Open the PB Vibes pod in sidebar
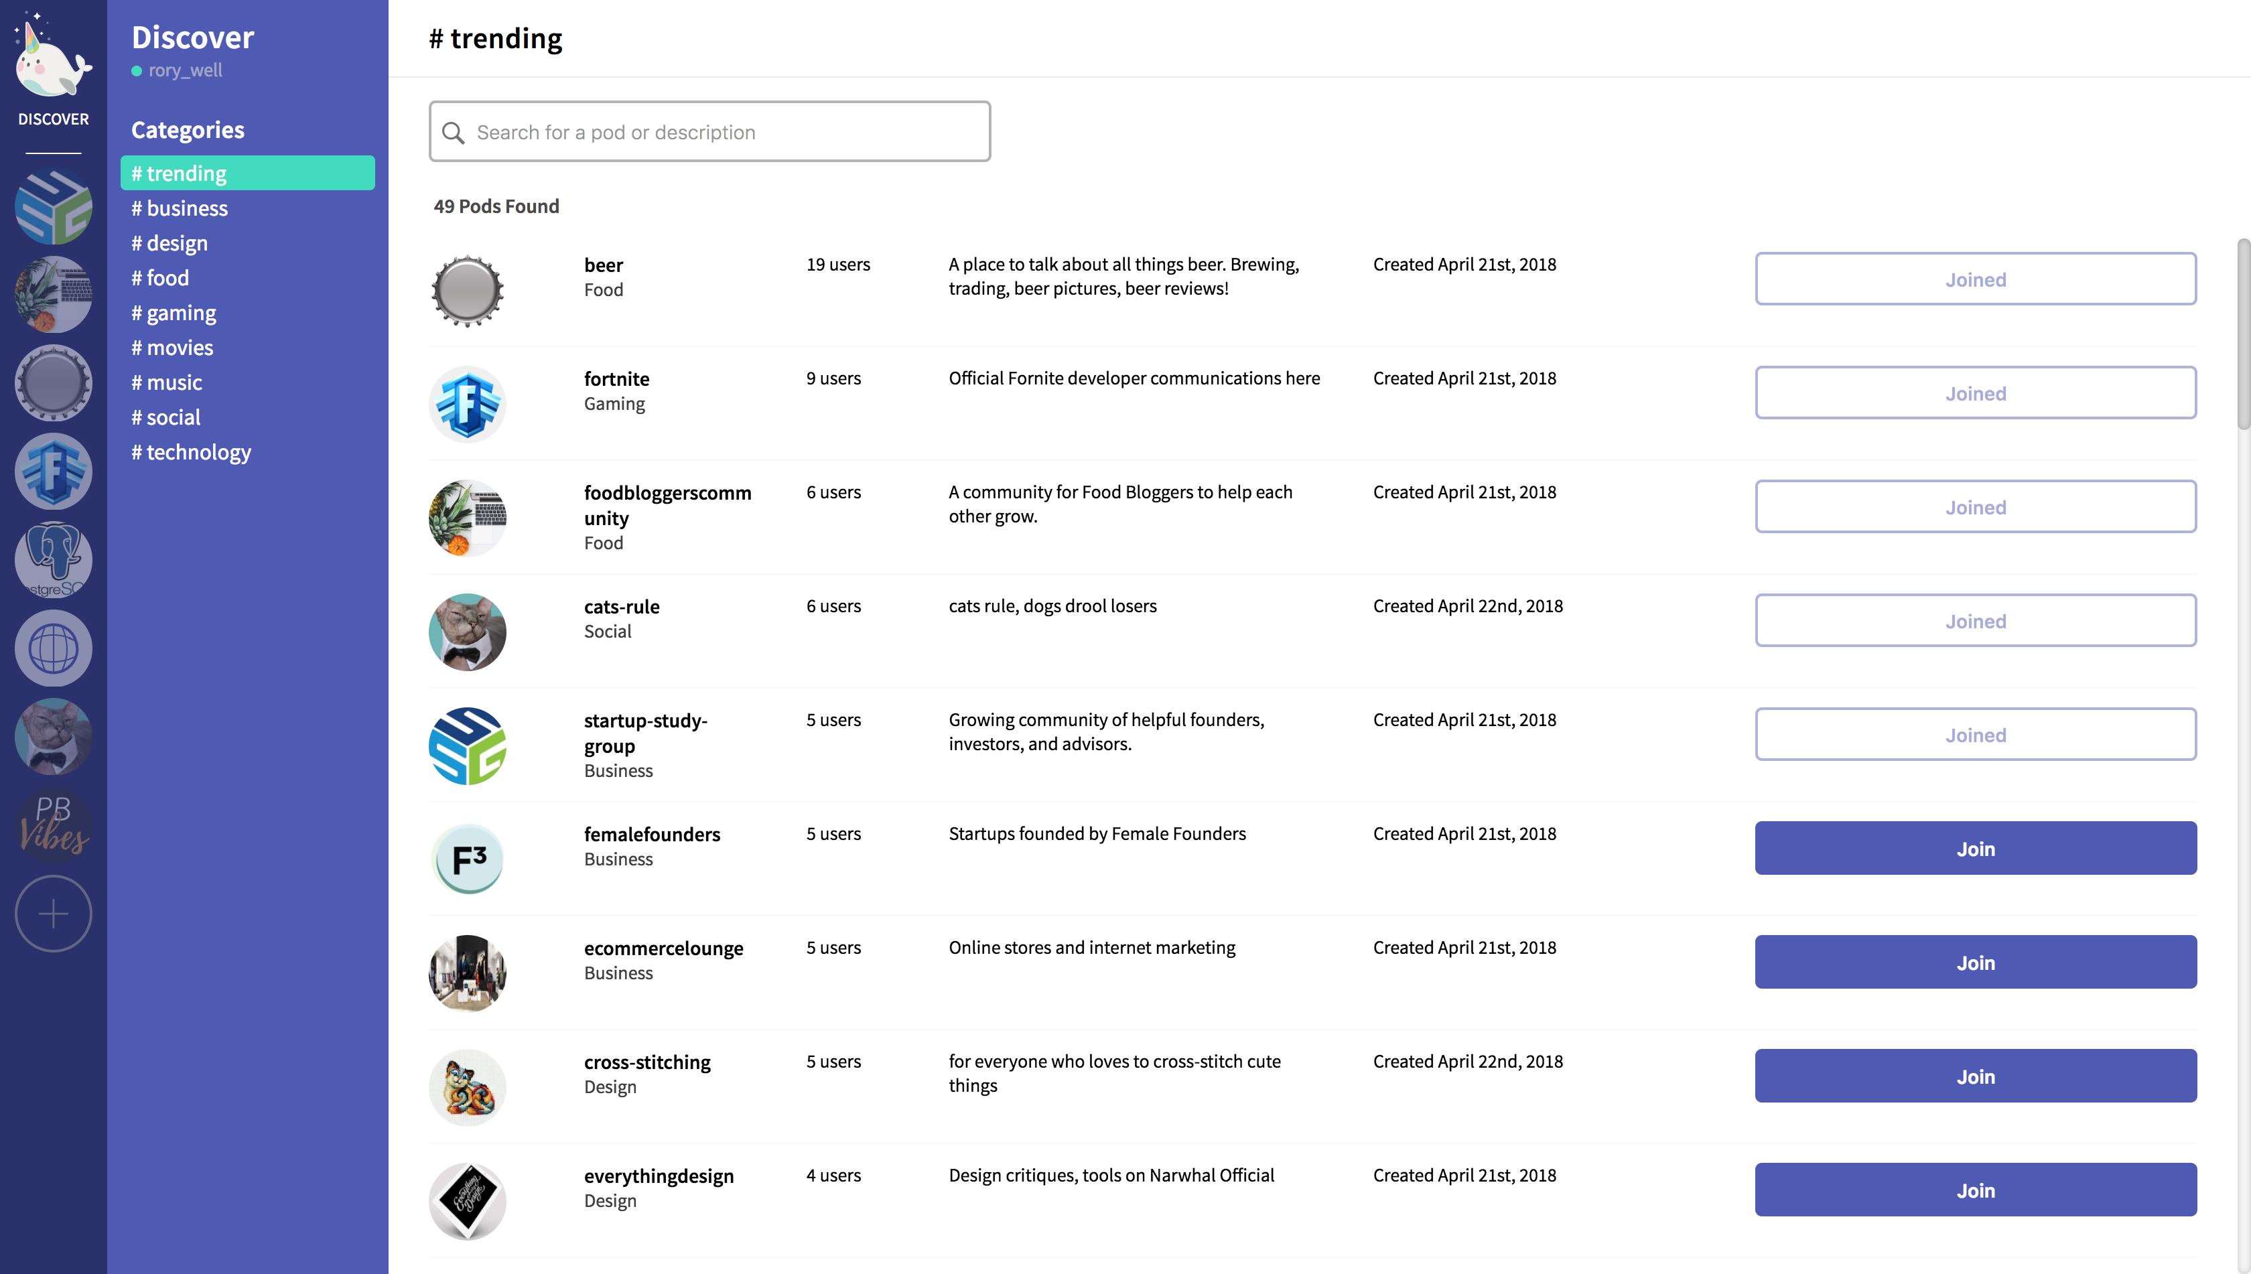This screenshot has width=2251, height=1274. (52, 825)
